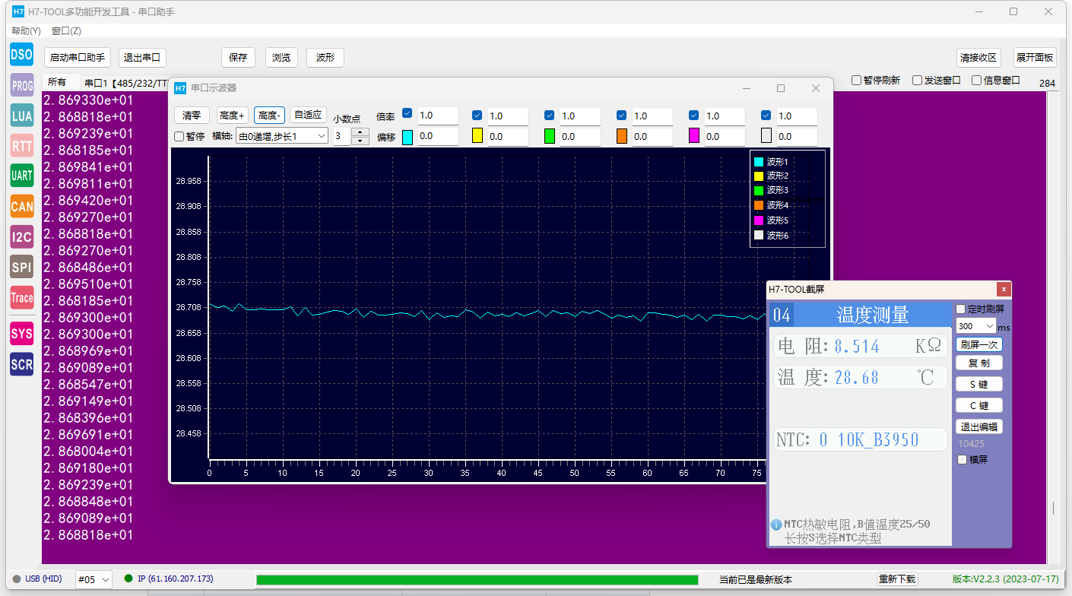Click the 浏览 button
1072x596 pixels.
(x=281, y=58)
